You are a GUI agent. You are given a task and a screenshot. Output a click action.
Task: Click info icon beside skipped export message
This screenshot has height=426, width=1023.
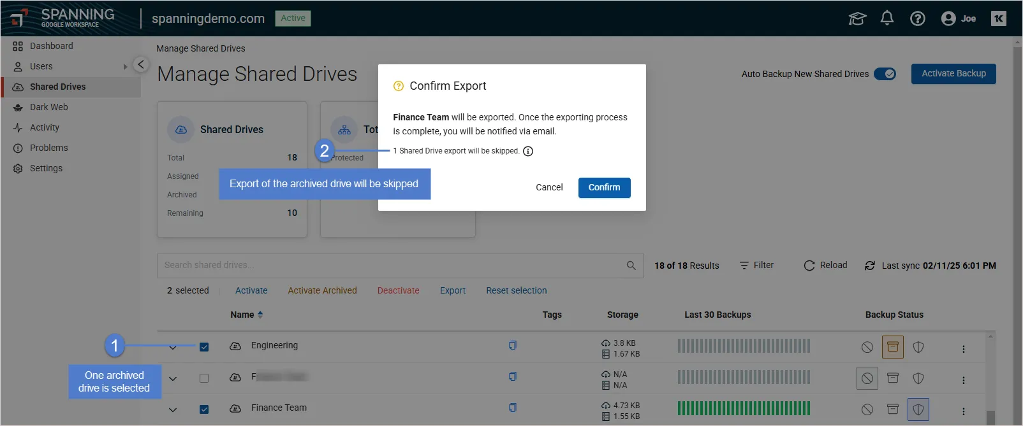pos(528,152)
